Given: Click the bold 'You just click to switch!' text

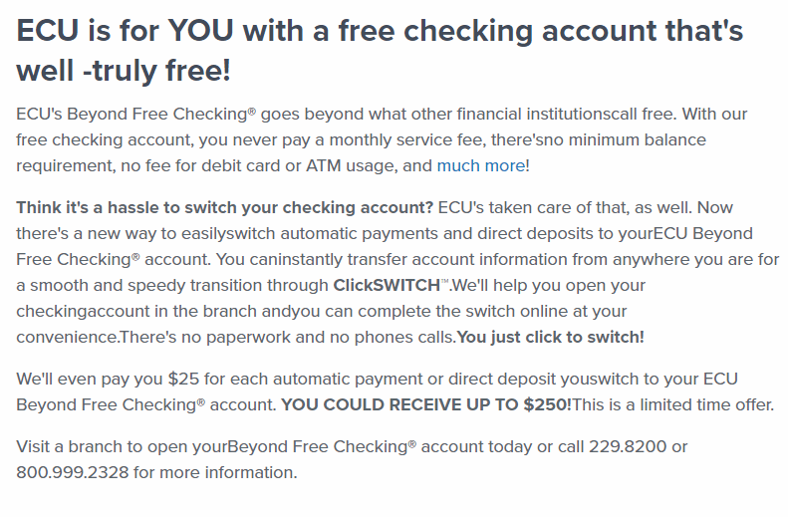Looking at the screenshot, I should pyautogui.click(x=550, y=337).
